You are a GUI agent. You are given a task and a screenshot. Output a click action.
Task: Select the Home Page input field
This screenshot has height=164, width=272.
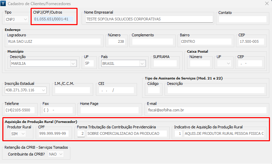coord(109,110)
